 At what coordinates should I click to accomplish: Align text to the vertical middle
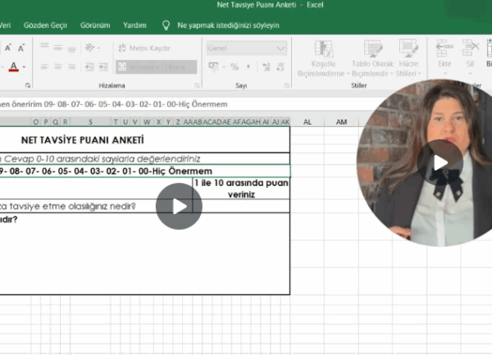tap(57, 48)
